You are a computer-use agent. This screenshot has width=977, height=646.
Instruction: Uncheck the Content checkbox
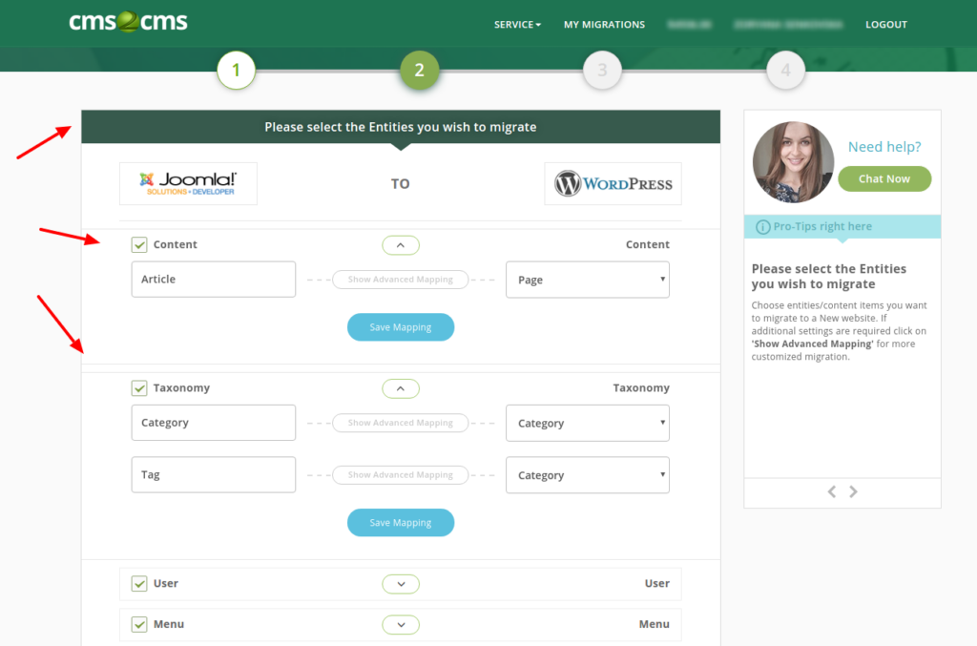[139, 245]
